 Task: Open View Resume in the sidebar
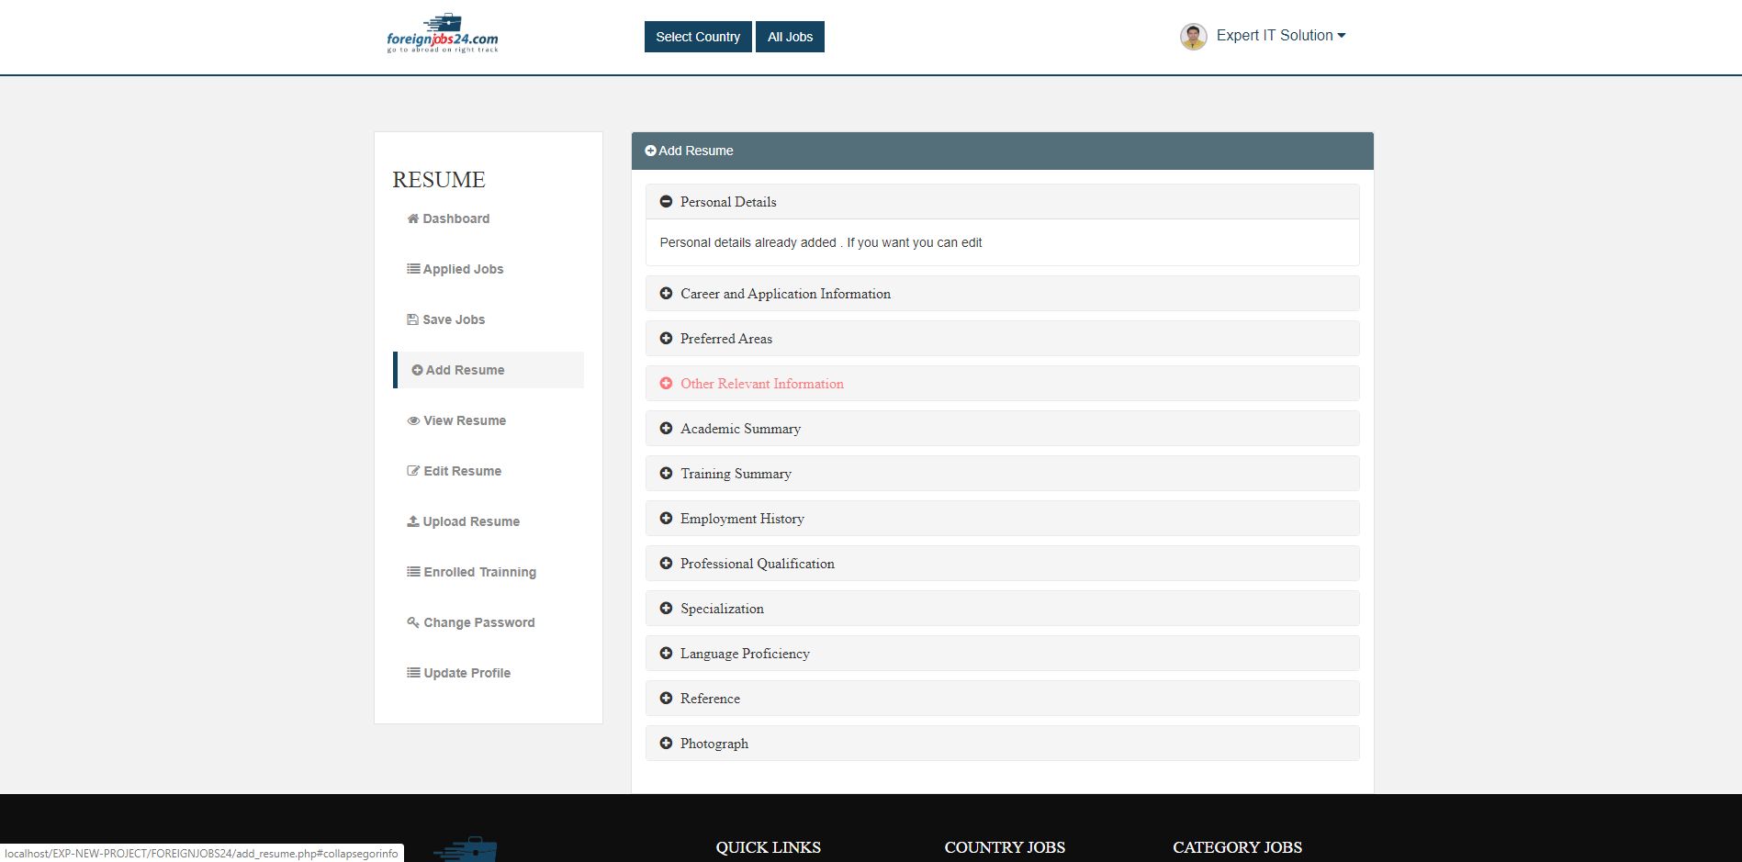(456, 420)
